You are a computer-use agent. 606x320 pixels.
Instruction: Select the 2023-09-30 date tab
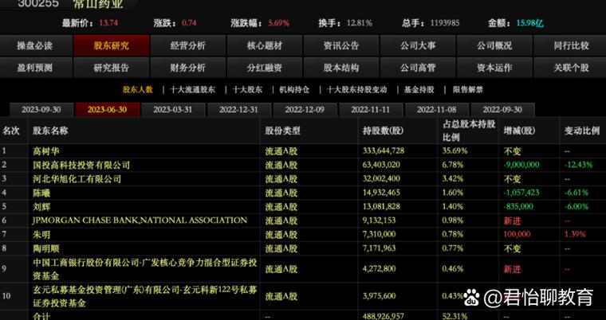[x=41, y=110]
